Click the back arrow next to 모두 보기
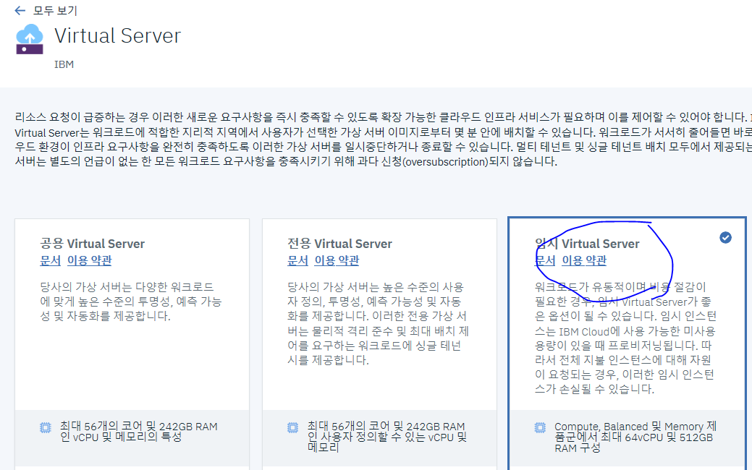The height and width of the screenshot is (470, 752). pyautogui.click(x=20, y=11)
